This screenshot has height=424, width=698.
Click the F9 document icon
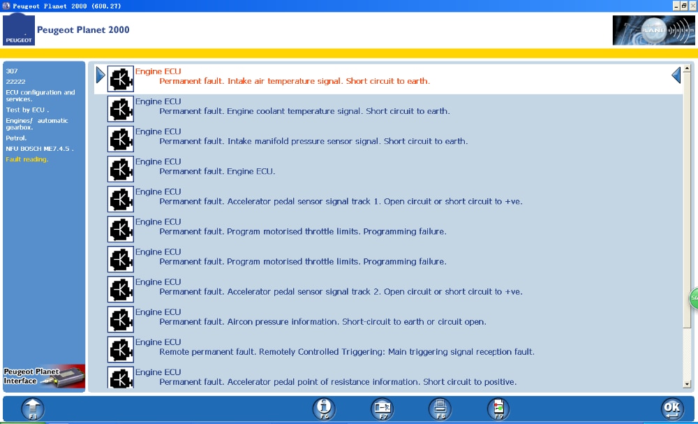tap(498, 409)
